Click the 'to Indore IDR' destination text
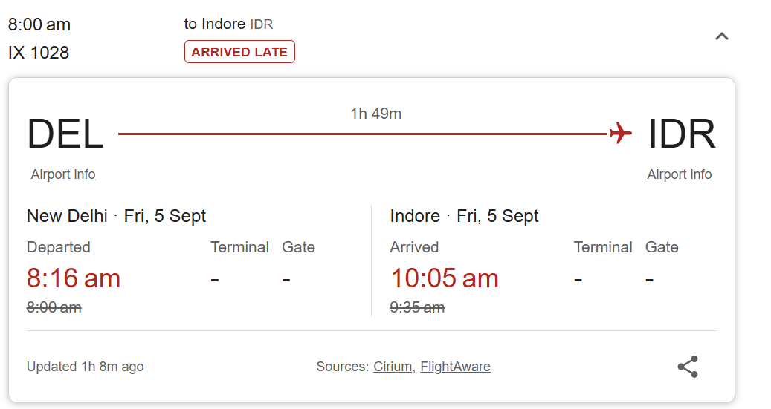771x409 pixels. pos(228,24)
